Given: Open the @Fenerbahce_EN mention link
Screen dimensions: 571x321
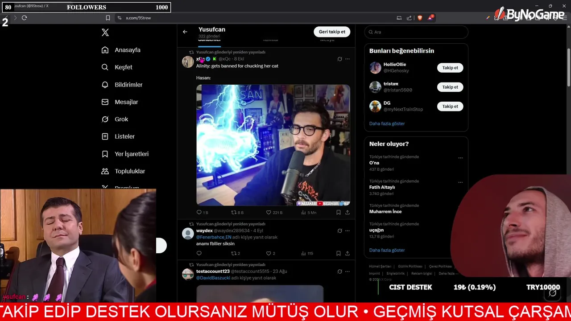Looking at the screenshot, I should pyautogui.click(x=214, y=237).
